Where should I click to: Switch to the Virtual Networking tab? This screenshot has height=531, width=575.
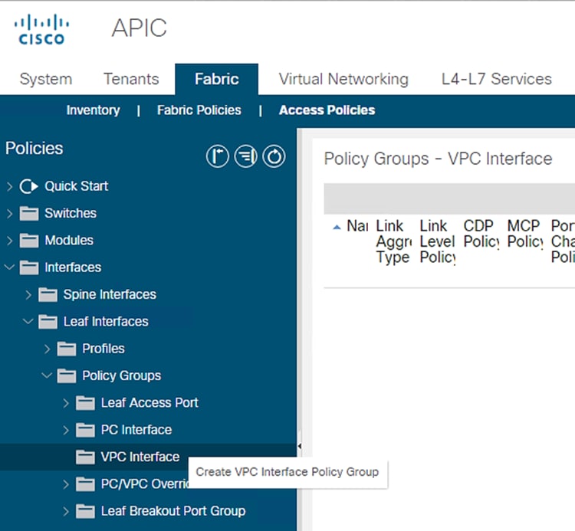pyautogui.click(x=343, y=79)
